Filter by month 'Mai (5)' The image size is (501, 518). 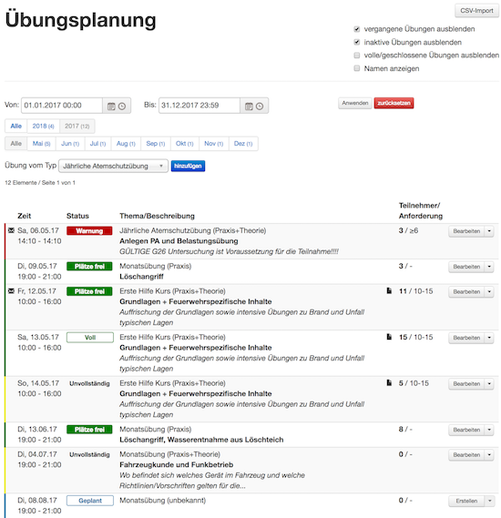coord(41,143)
